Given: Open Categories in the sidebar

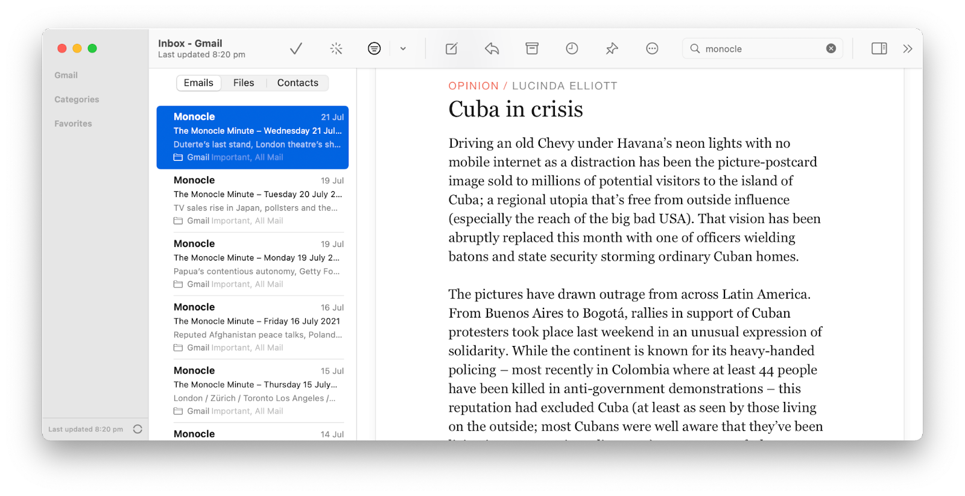Looking at the screenshot, I should click(77, 99).
